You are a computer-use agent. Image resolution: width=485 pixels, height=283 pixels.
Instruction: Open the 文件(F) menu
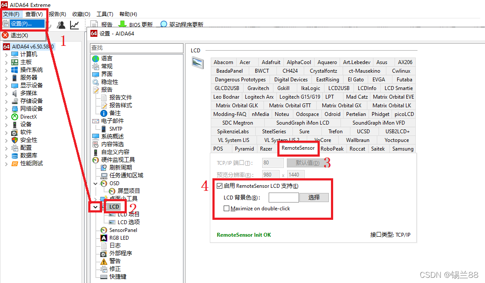(x=11, y=14)
